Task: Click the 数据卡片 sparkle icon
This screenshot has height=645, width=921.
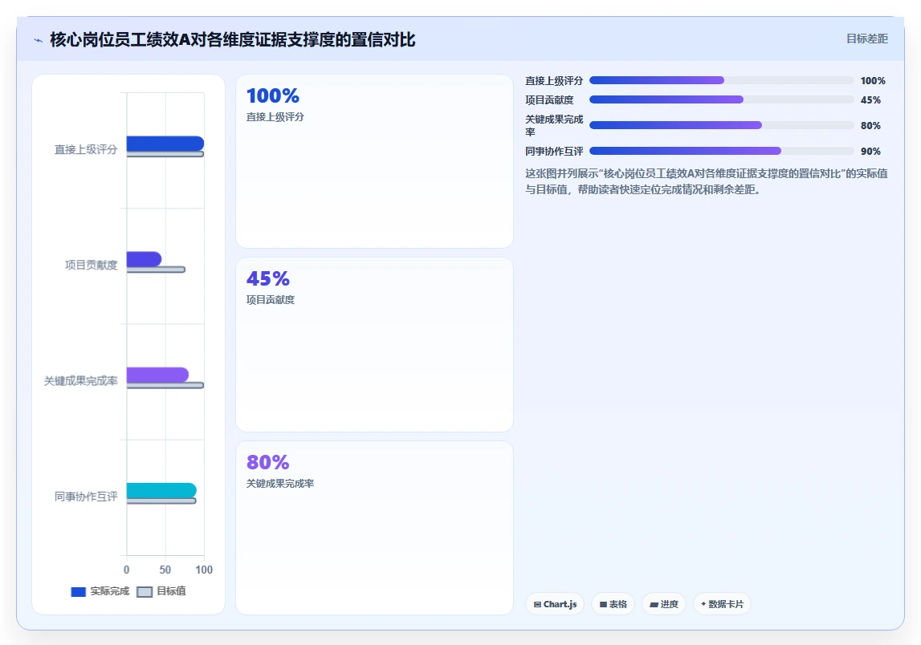Action: click(703, 604)
